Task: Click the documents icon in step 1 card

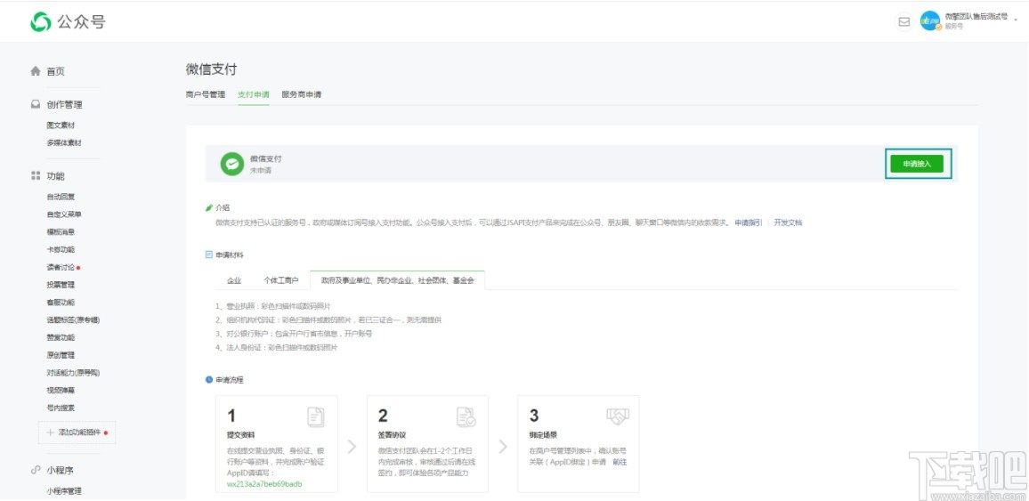Action: click(316, 417)
